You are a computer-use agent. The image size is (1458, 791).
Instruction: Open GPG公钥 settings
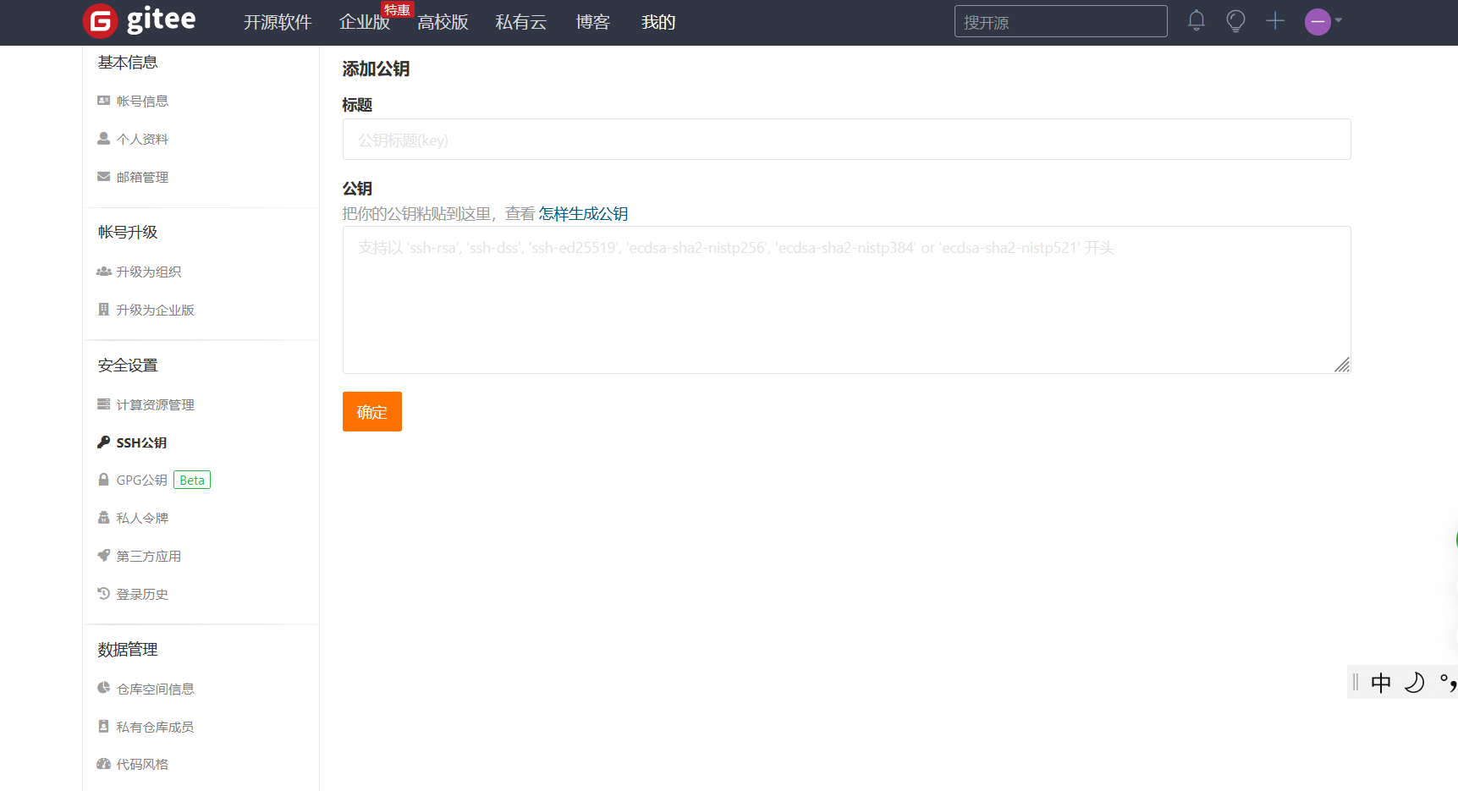click(x=141, y=480)
